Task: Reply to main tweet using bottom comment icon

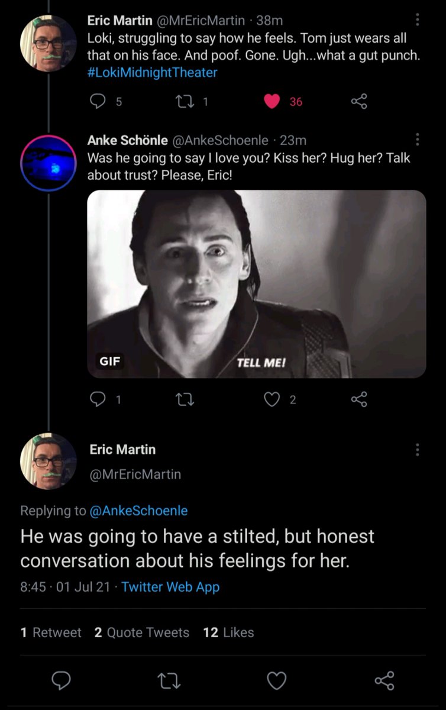Action: pyautogui.click(x=61, y=681)
